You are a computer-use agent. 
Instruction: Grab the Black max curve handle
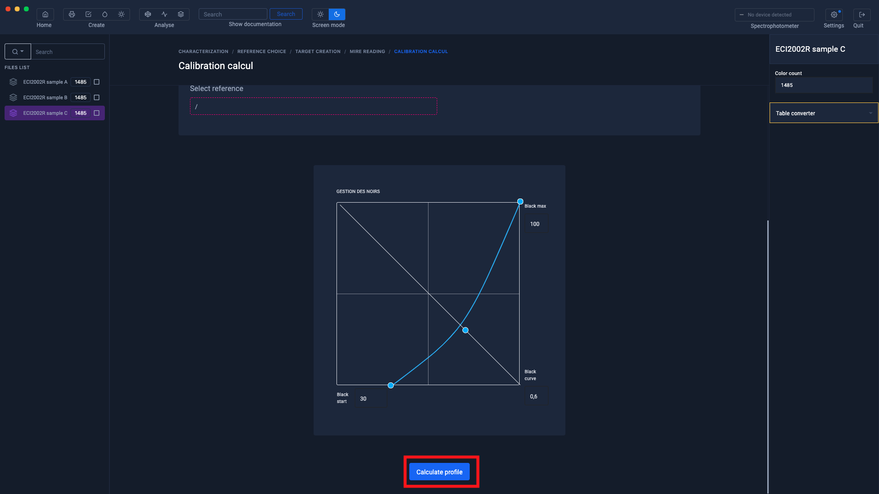pos(520,201)
